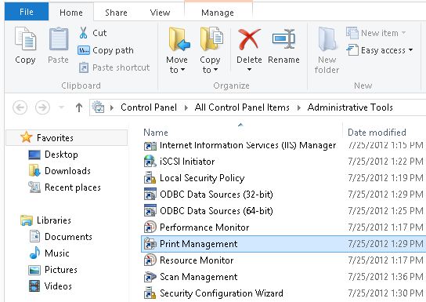This screenshot has width=426, height=302.
Task: Switch to the View ribbon tab
Action: tap(160, 13)
